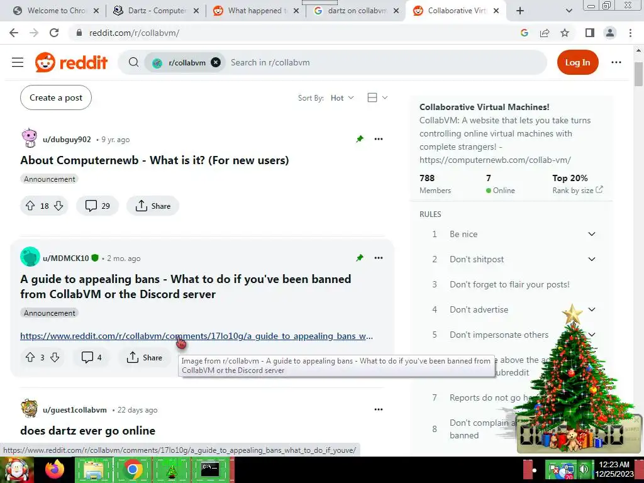The height and width of the screenshot is (483, 644).
Task: Launch Firefox from the taskbar
Action: click(x=55, y=469)
